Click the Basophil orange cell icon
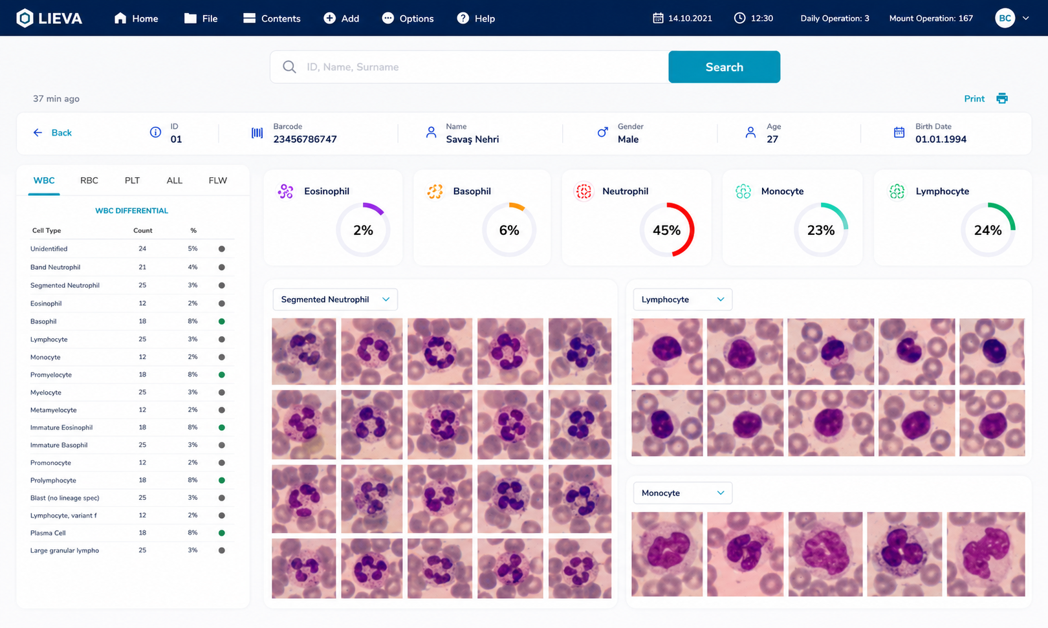Screen dimensions: 1048x628 435,191
